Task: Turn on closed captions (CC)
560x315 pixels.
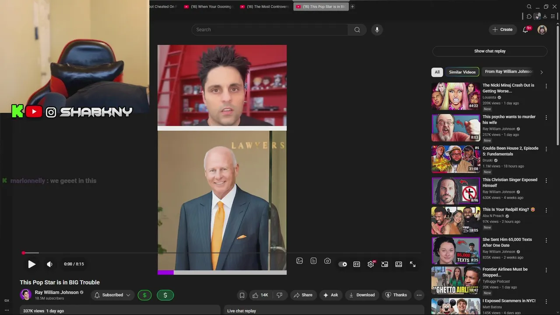Action: tap(357, 264)
